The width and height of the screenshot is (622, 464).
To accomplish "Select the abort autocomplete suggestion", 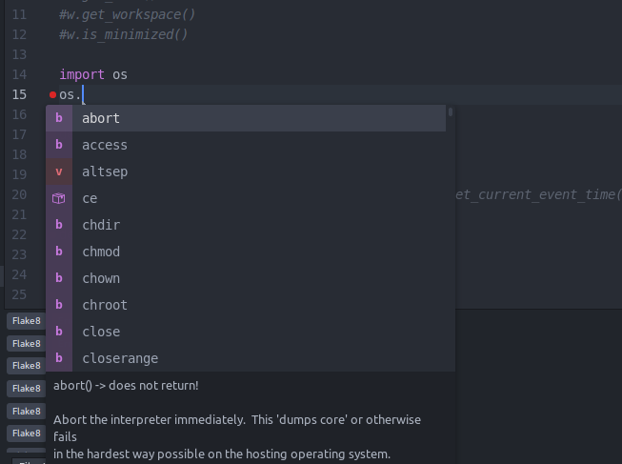I will tap(246, 118).
